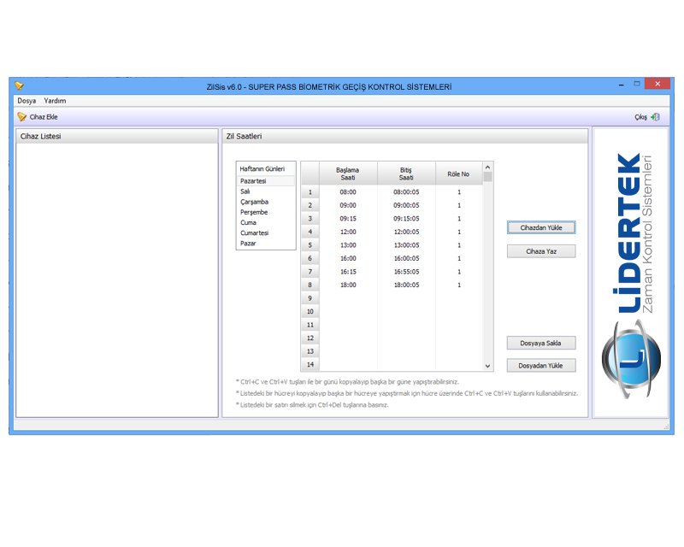Click the Dosyaya Sakla button
This screenshot has width=684, height=547.
tap(540, 343)
